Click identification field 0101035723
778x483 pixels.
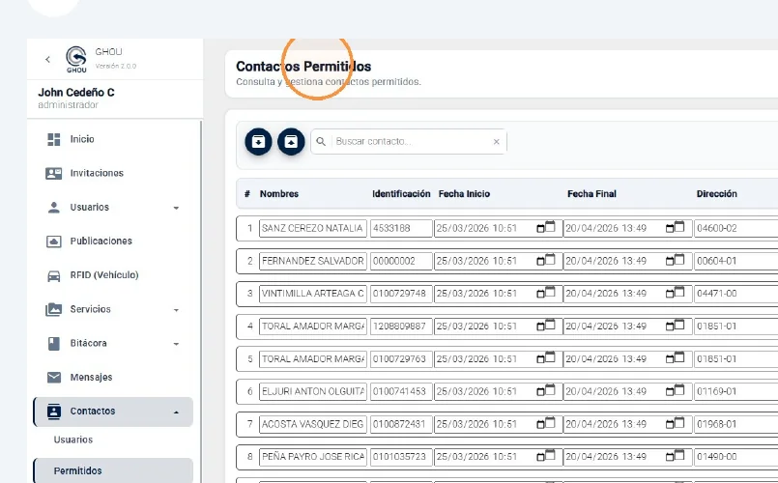click(x=401, y=457)
